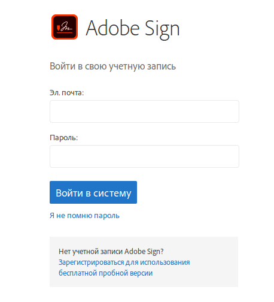The image size is (274, 302).
Task: Place the cursor in the email address box
Action: [x=144, y=111]
